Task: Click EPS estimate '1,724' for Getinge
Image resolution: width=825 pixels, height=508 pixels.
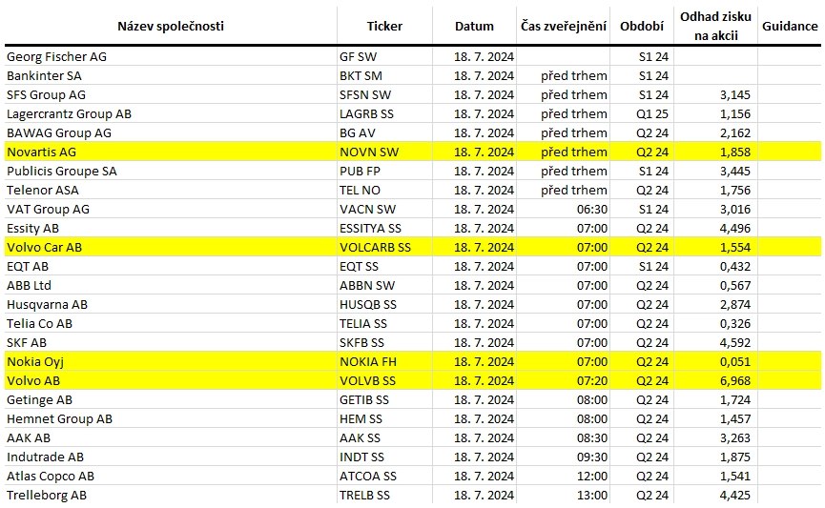Action: 735,399
